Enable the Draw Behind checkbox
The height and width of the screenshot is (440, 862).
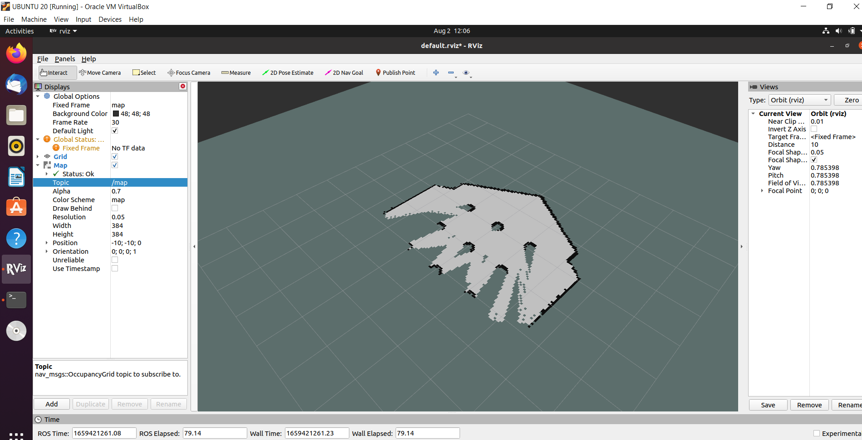pos(115,208)
